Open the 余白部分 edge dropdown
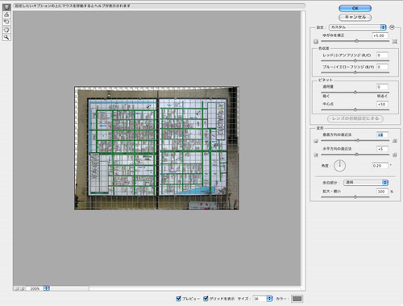The width and height of the screenshot is (403, 306). [x=366, y=183]
